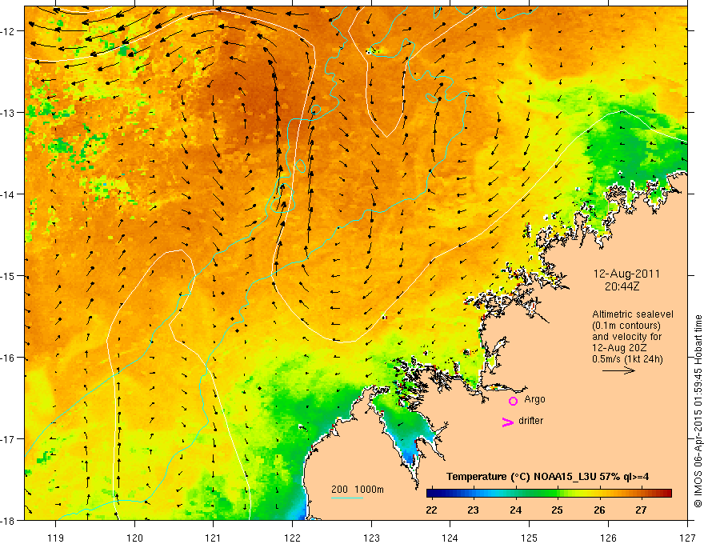The height and width of the screenshot is (544, 704).
Task: Click the time label 20:44Z
Action: coord(622,286)
